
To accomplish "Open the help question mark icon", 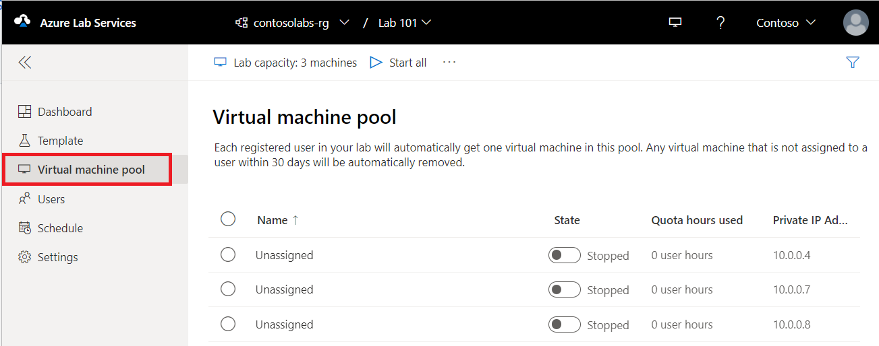I will pos(720,22).
